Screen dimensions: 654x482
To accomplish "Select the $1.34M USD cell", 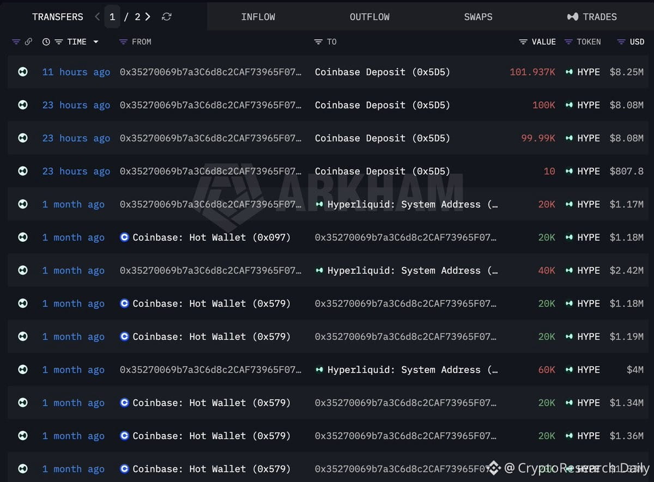I will pyautogui.click(x=626, y=402).
